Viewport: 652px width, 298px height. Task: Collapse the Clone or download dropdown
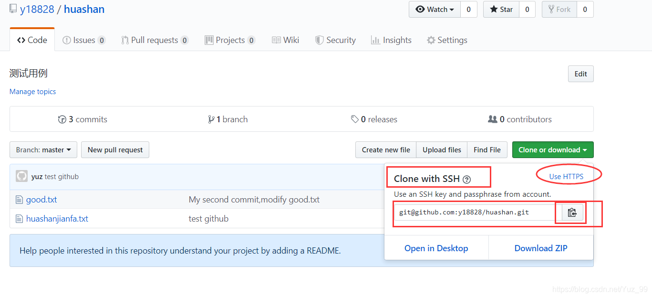(553, 150)
